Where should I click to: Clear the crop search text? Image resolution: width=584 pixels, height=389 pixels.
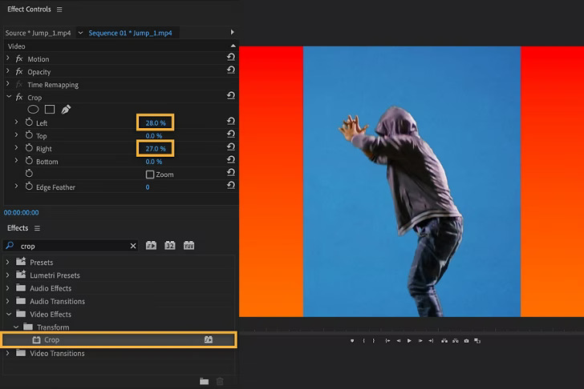click(133, 247)
